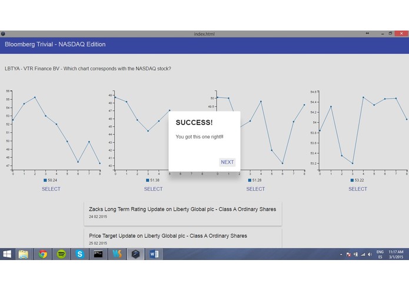
Task: Click the 25 02 2015 article date
Action: point(98,243)
